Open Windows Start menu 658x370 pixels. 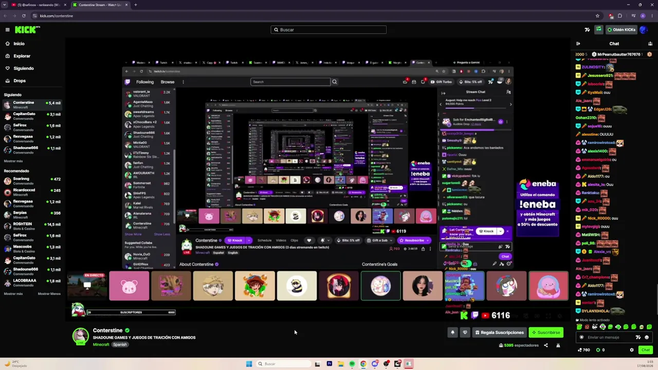pos(249,364)
